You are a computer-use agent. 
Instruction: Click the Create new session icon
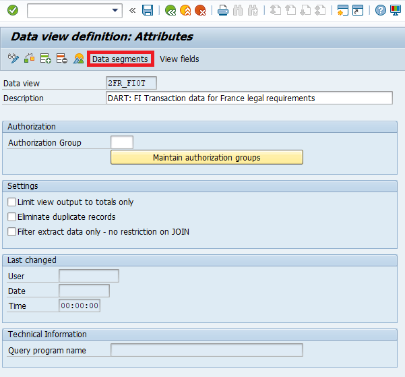tap(343, 10)
